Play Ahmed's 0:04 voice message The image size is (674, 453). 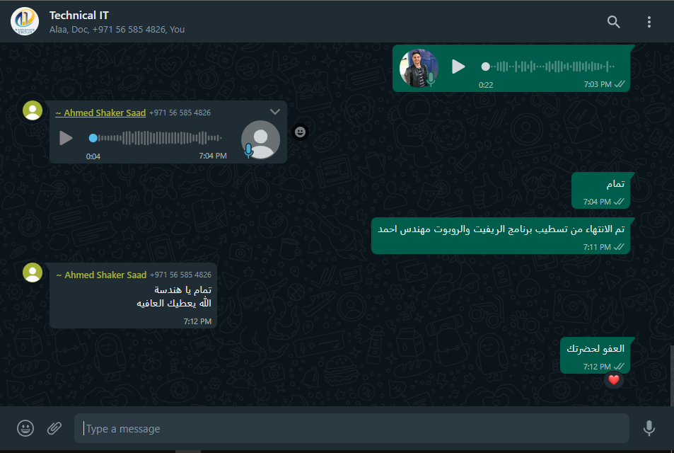tap(65, 138)
